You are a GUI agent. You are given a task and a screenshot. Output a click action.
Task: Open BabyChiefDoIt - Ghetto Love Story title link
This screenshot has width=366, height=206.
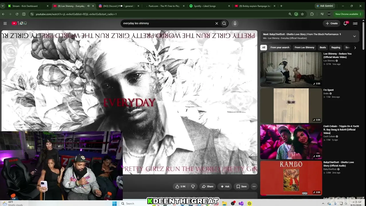(339, 164)
